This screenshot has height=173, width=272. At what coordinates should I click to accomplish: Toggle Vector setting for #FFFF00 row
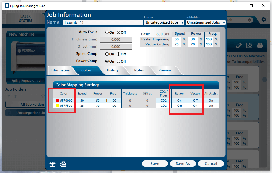(x=195, y=106)
